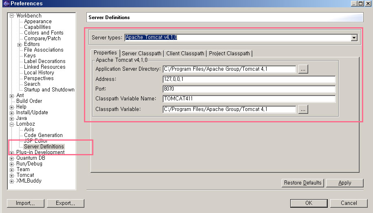This screenshot has height=213, width=373.
Task: Select File Associations
Action: tap(44, 50)
